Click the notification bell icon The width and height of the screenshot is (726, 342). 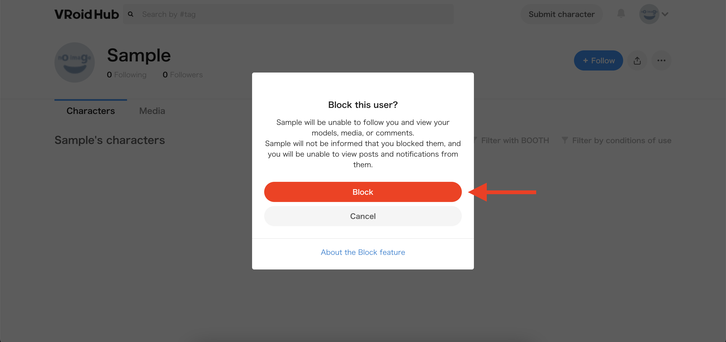[x=621, y=14]
